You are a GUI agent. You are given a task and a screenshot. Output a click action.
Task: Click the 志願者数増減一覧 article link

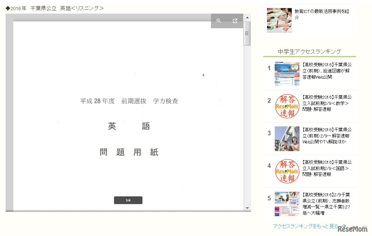click(x=327, y=203)
